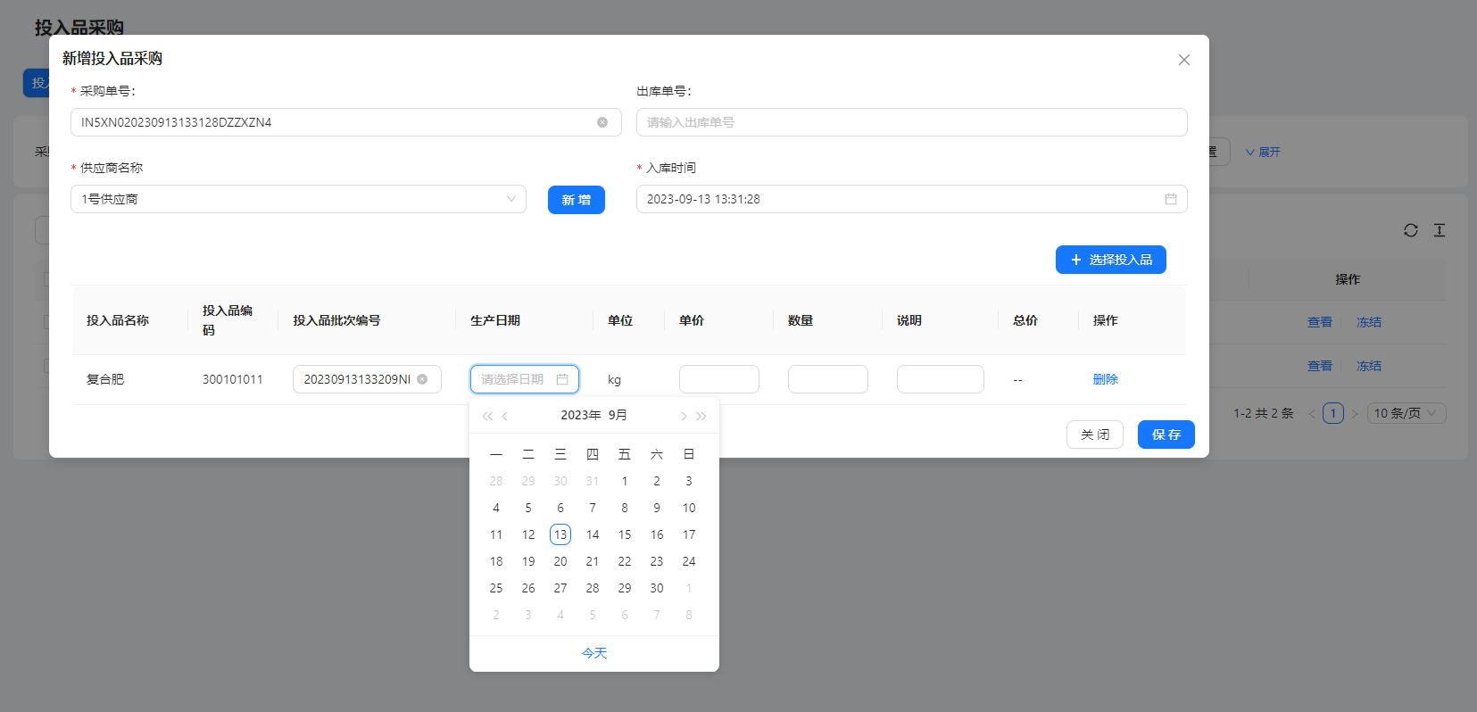Image resolution: width=1477 pixels, height=712 pixels.
Task: Click the 投入品批次编号 input field
Action: (367, 379)
